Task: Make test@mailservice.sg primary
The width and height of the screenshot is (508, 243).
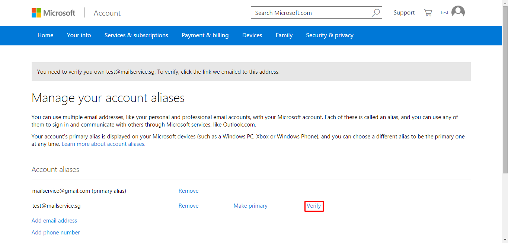Action: pyautogui.click(x=250, y=206)
